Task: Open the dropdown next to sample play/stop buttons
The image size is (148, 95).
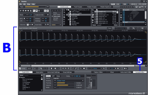Action: (x=120, y=68)
